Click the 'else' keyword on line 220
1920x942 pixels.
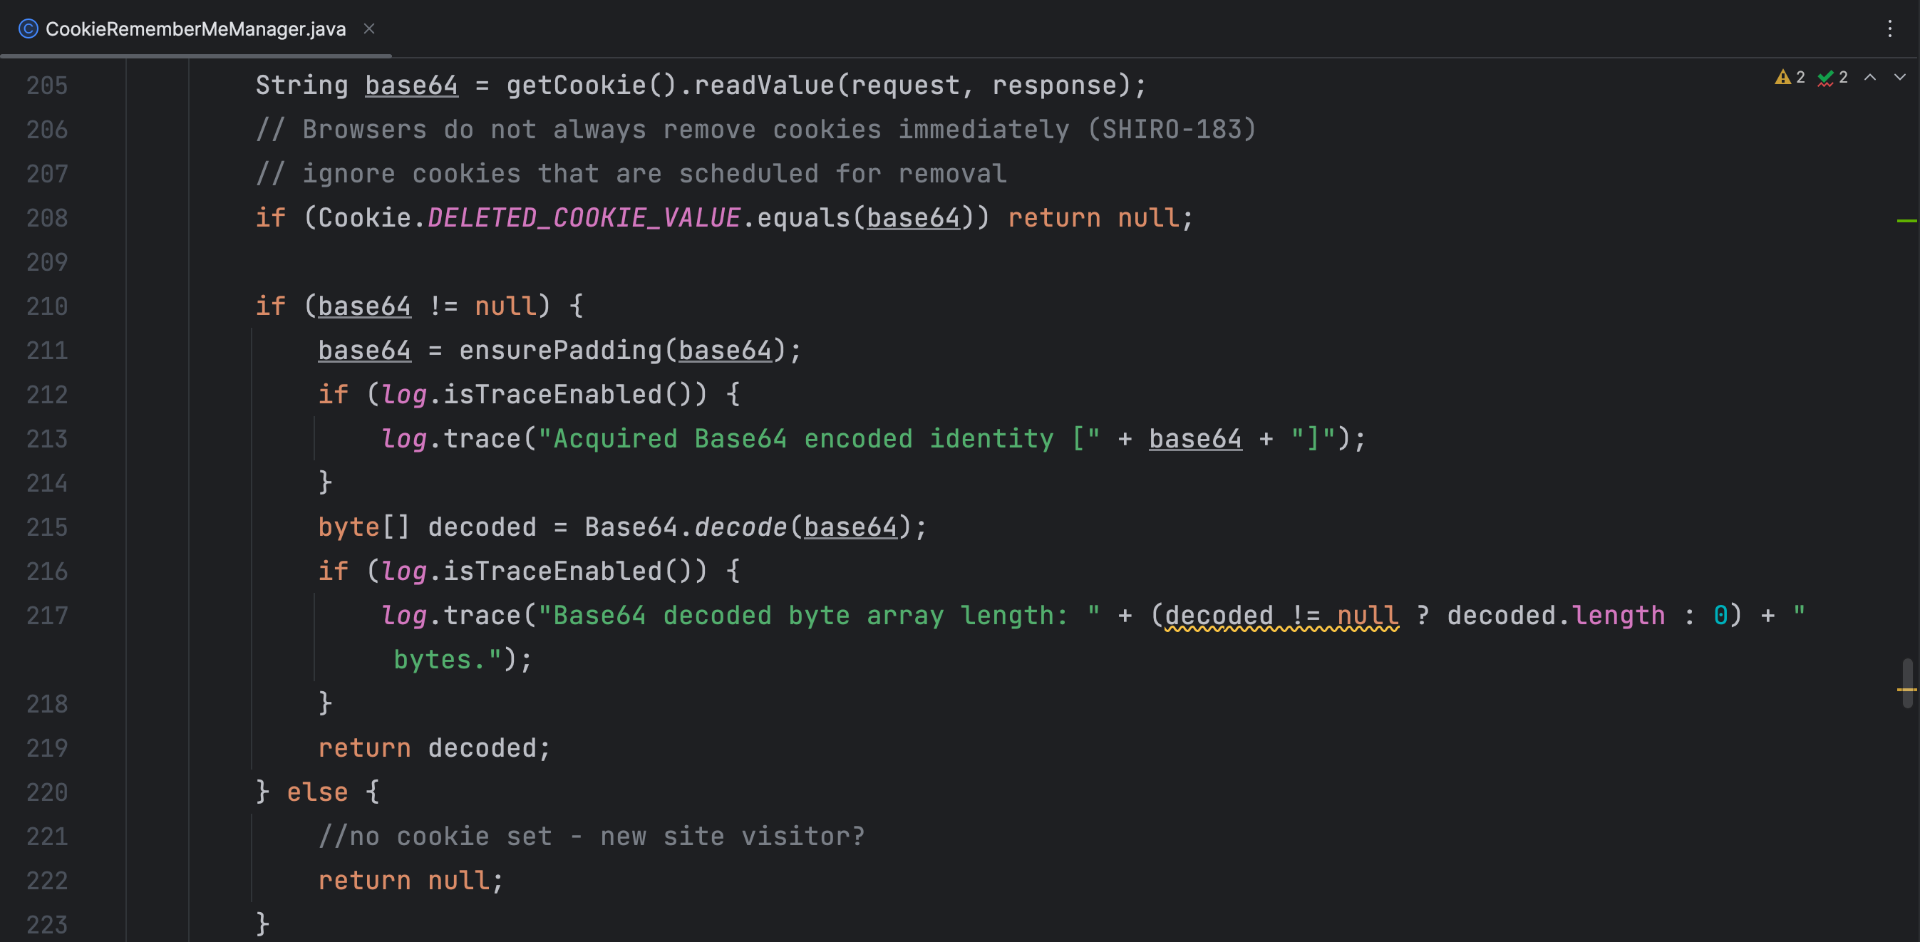pos(318,792)
